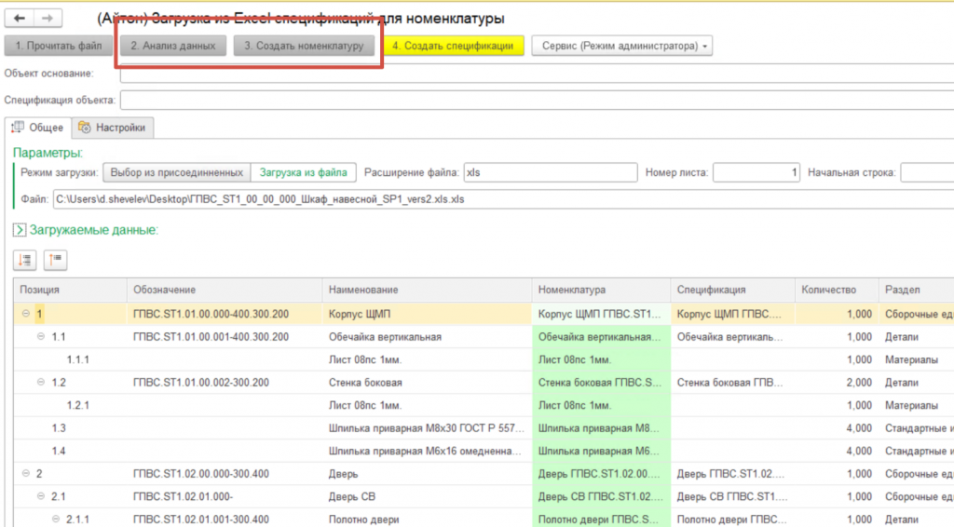The width and height of the screenshot is (954, 527).
Task: Click the gear icon on Настройки tab
Action: [85, 128]
